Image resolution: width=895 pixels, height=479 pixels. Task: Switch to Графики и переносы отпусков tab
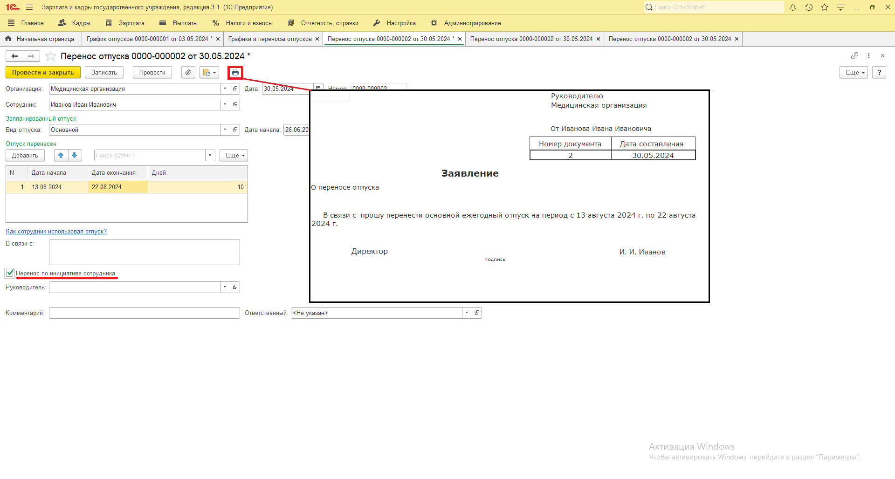pyautogui.click(x=270, y=39)
